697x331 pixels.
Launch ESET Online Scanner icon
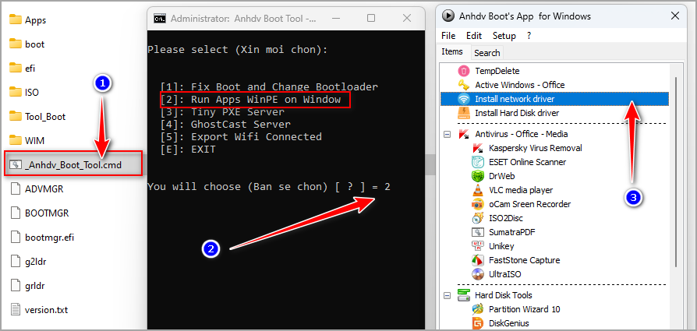tap(478, 162)
